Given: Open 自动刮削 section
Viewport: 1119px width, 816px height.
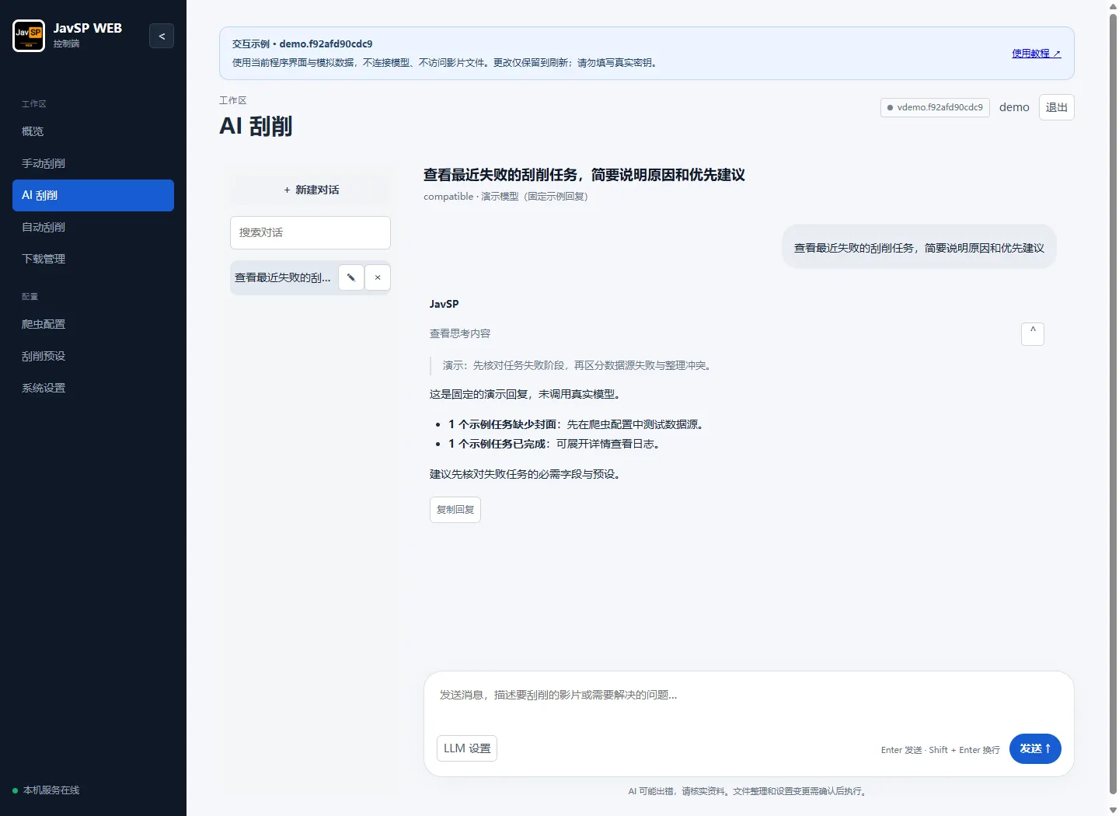Looking at the screenshot, I should click(93, 227).
